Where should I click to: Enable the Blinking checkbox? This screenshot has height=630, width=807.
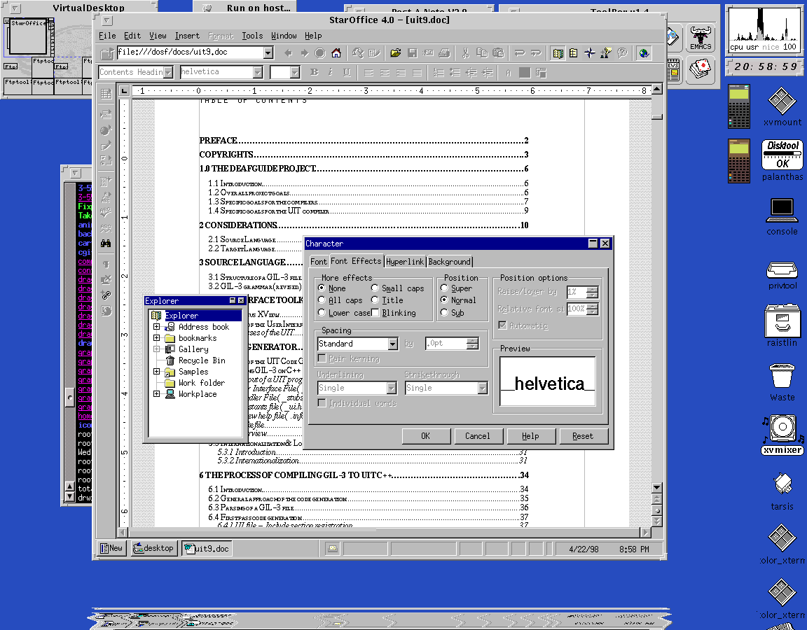coord(375,313)
